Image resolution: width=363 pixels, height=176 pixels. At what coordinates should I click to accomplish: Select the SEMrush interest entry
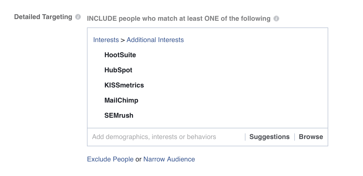click(x=119, y=115)
